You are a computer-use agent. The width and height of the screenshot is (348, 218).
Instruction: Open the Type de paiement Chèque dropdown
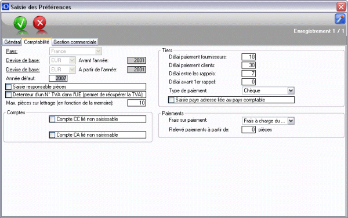[291, 90]
